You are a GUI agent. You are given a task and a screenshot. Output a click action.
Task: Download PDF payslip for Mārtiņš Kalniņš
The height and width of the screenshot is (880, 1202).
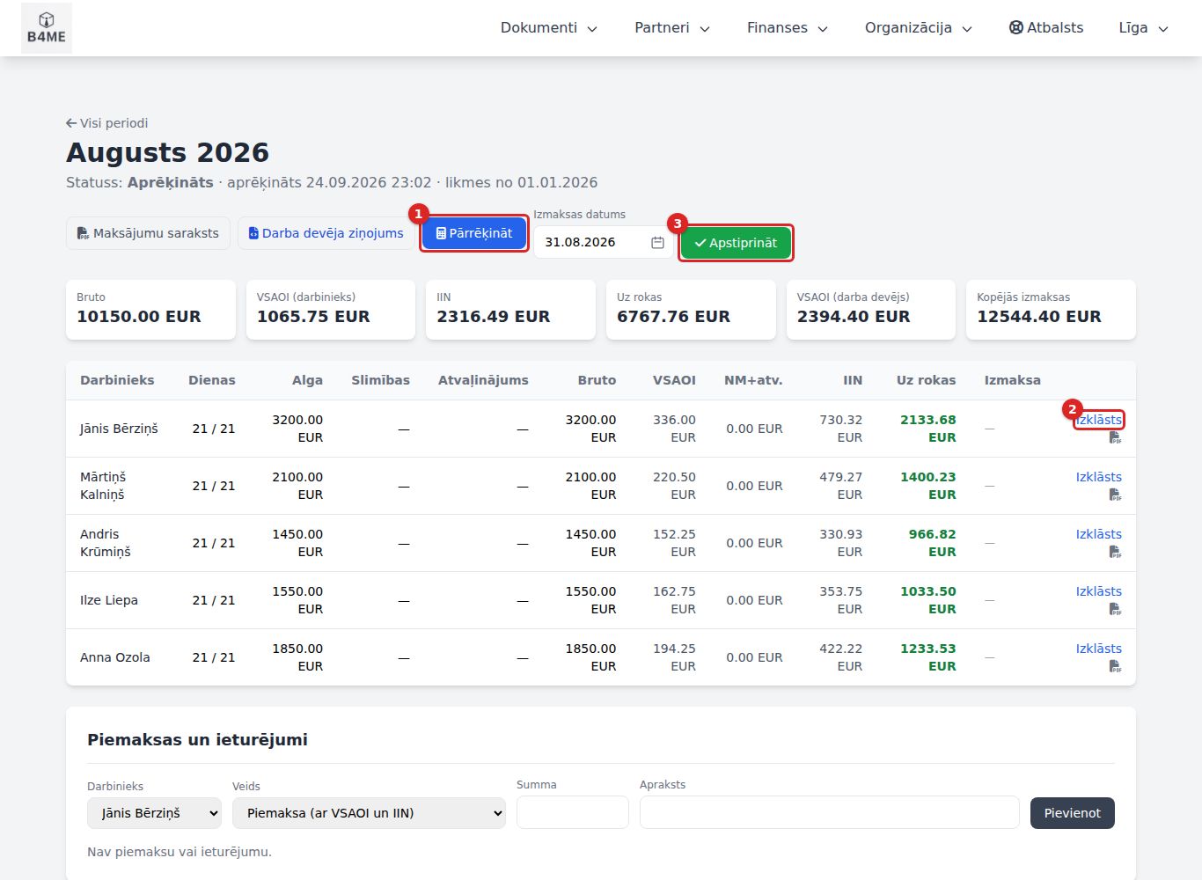point(1115,495)
